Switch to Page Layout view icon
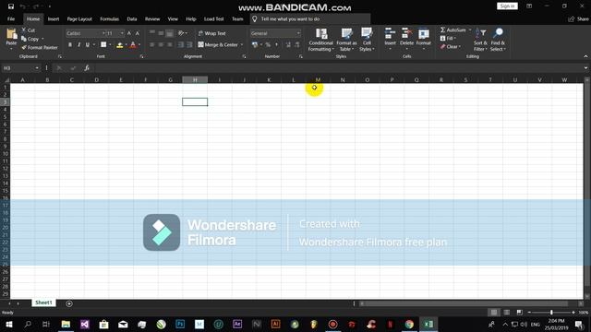 coord(507,313)
